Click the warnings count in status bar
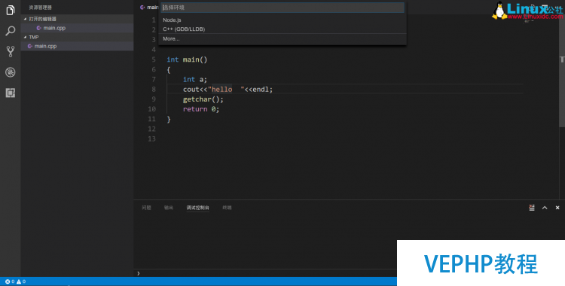Screen dimensions: 565x286 21,281
